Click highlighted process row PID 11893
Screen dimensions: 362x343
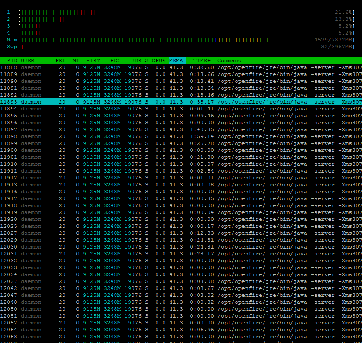click(x=181, y=102)
